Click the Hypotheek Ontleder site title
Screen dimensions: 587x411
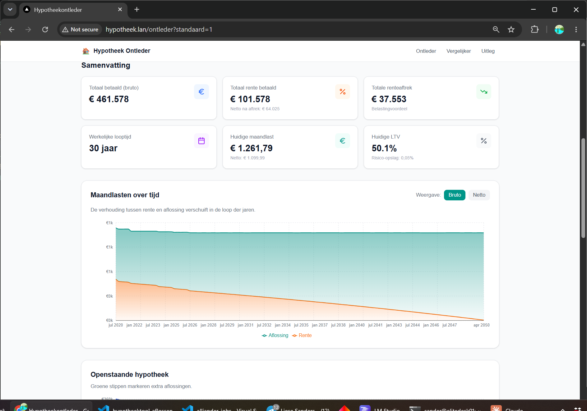click(x=122, y=51)
